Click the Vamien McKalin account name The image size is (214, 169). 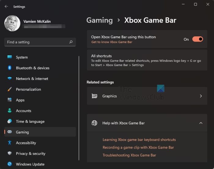point(37,21)
